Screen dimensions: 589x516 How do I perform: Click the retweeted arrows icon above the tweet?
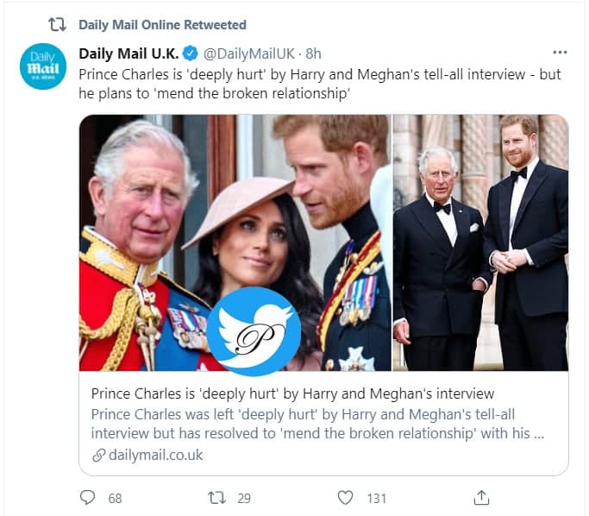coord(57,25)
